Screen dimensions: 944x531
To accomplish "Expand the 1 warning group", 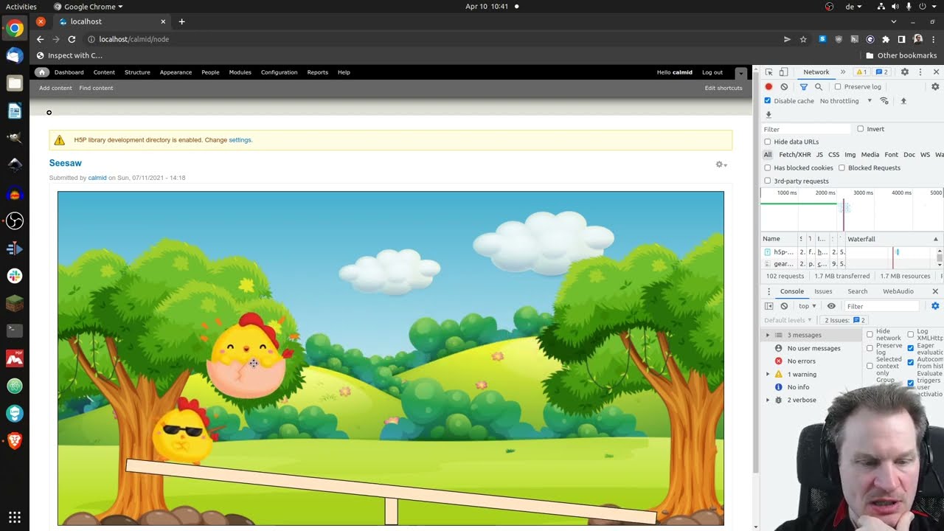I will 768,375.
